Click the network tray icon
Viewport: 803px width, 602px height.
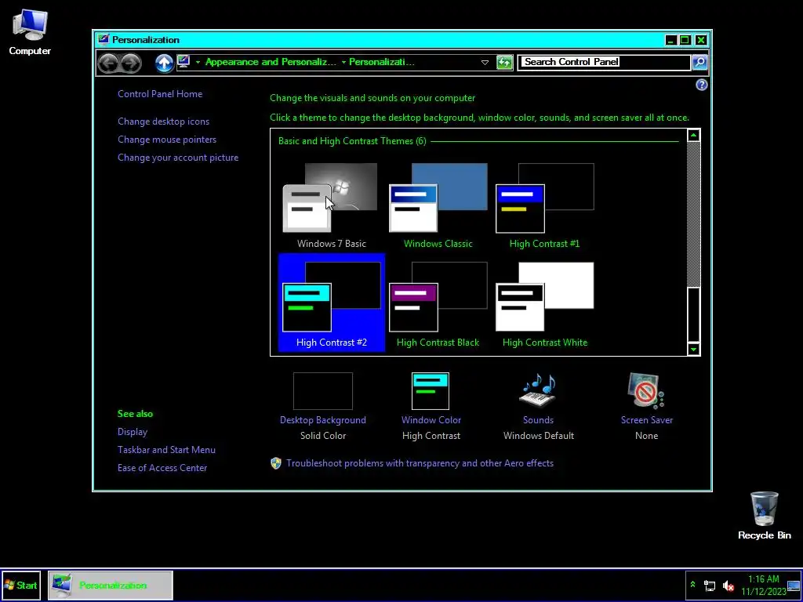pyautogui.click(x=710, y=585)
